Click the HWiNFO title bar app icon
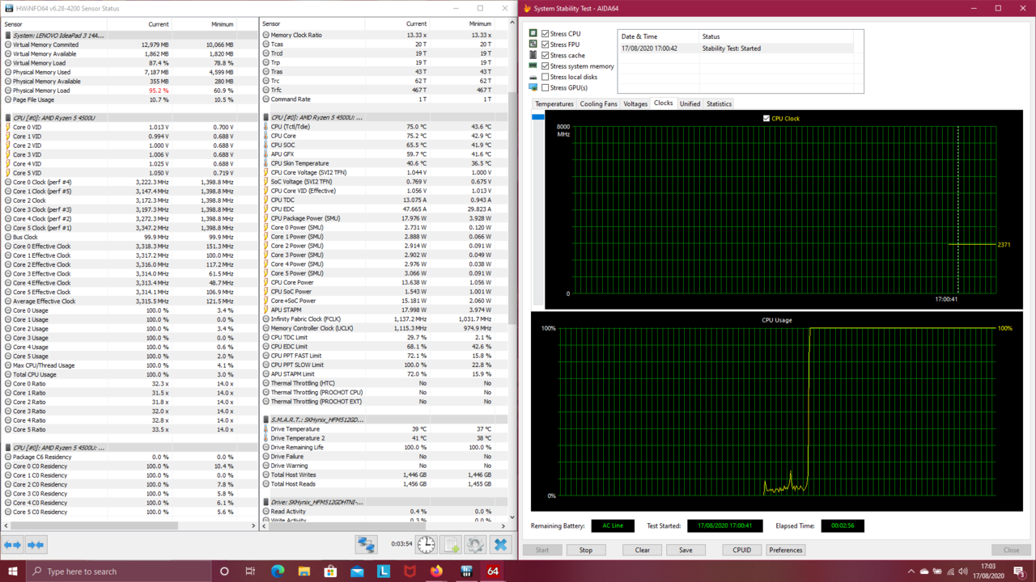The width and height of the screenshot is (1036, 582). (9, 8)
